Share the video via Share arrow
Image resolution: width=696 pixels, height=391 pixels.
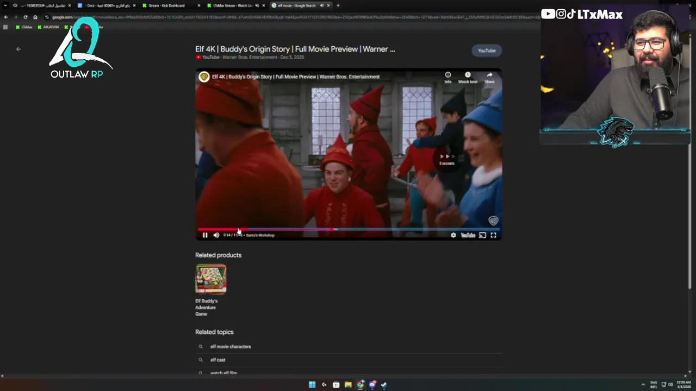point(489,77)
